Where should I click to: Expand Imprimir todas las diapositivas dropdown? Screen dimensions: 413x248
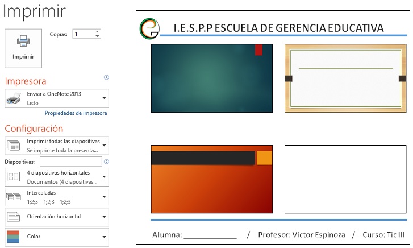104,146
